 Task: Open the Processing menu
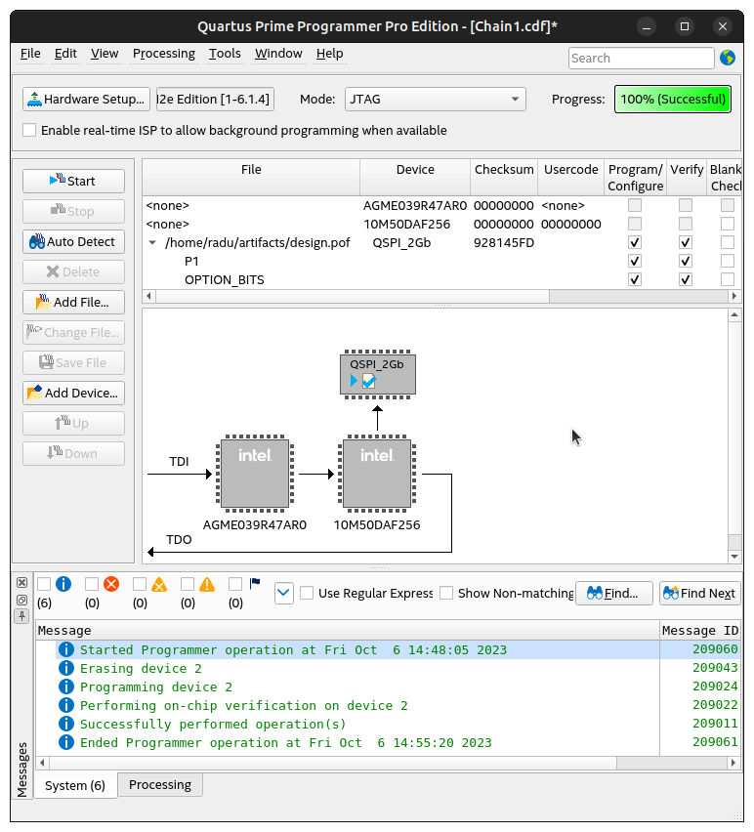pos(163,54)
